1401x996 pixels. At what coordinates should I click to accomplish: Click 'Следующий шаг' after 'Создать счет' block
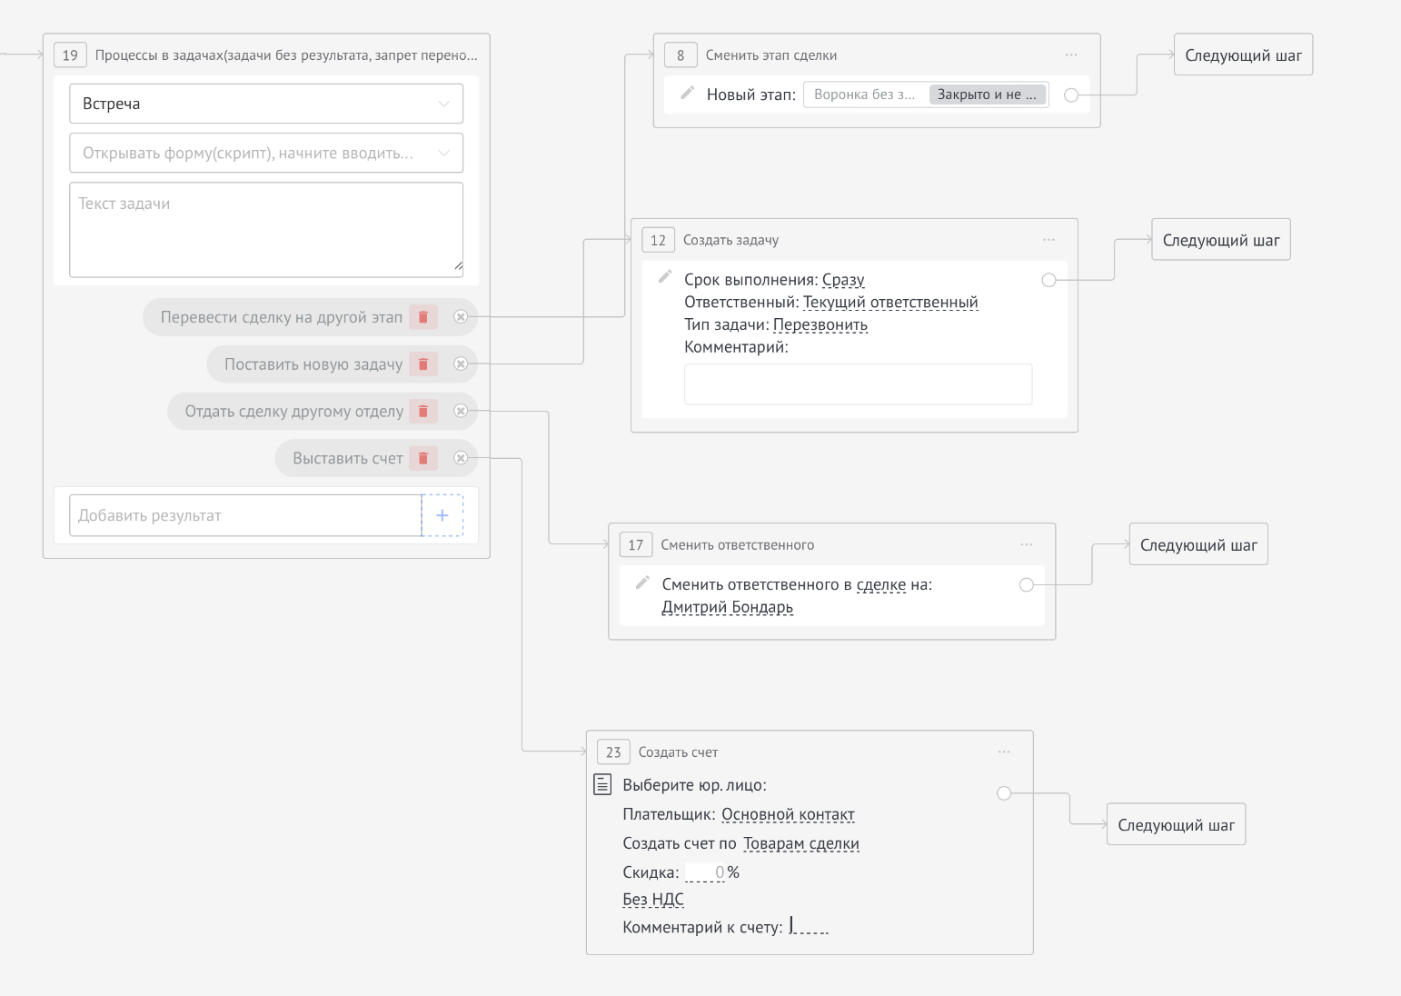click(x=1176, y=825)
